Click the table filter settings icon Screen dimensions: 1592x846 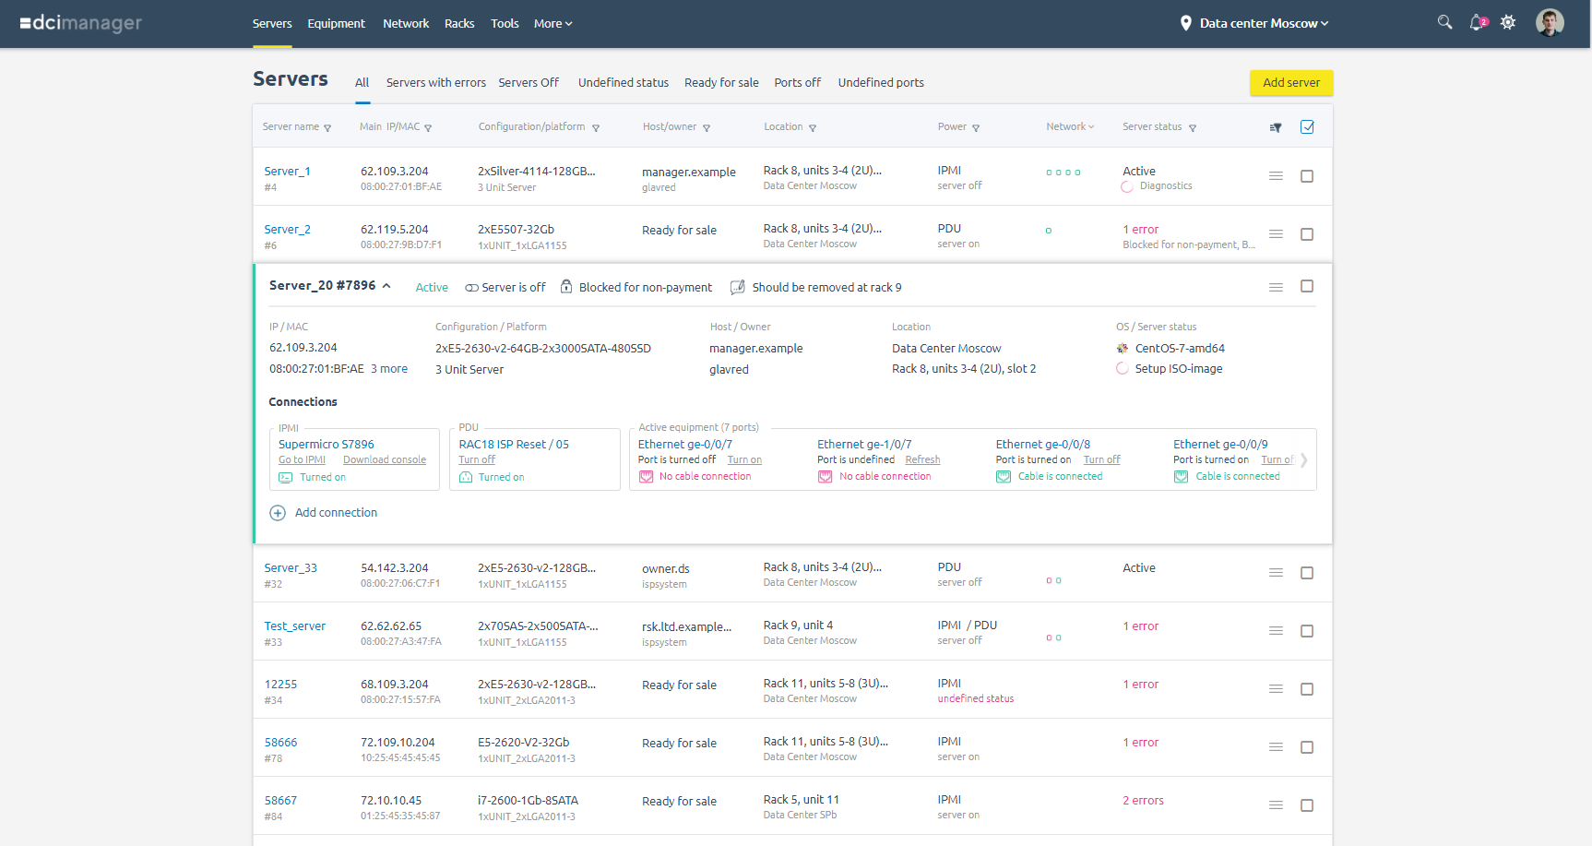[1276, 127]
